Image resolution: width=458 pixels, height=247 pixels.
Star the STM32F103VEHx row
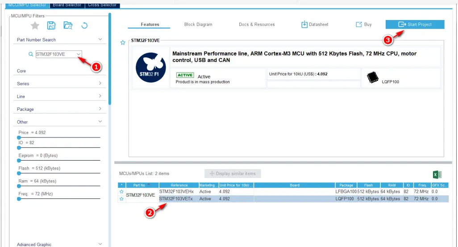[121, 192]
